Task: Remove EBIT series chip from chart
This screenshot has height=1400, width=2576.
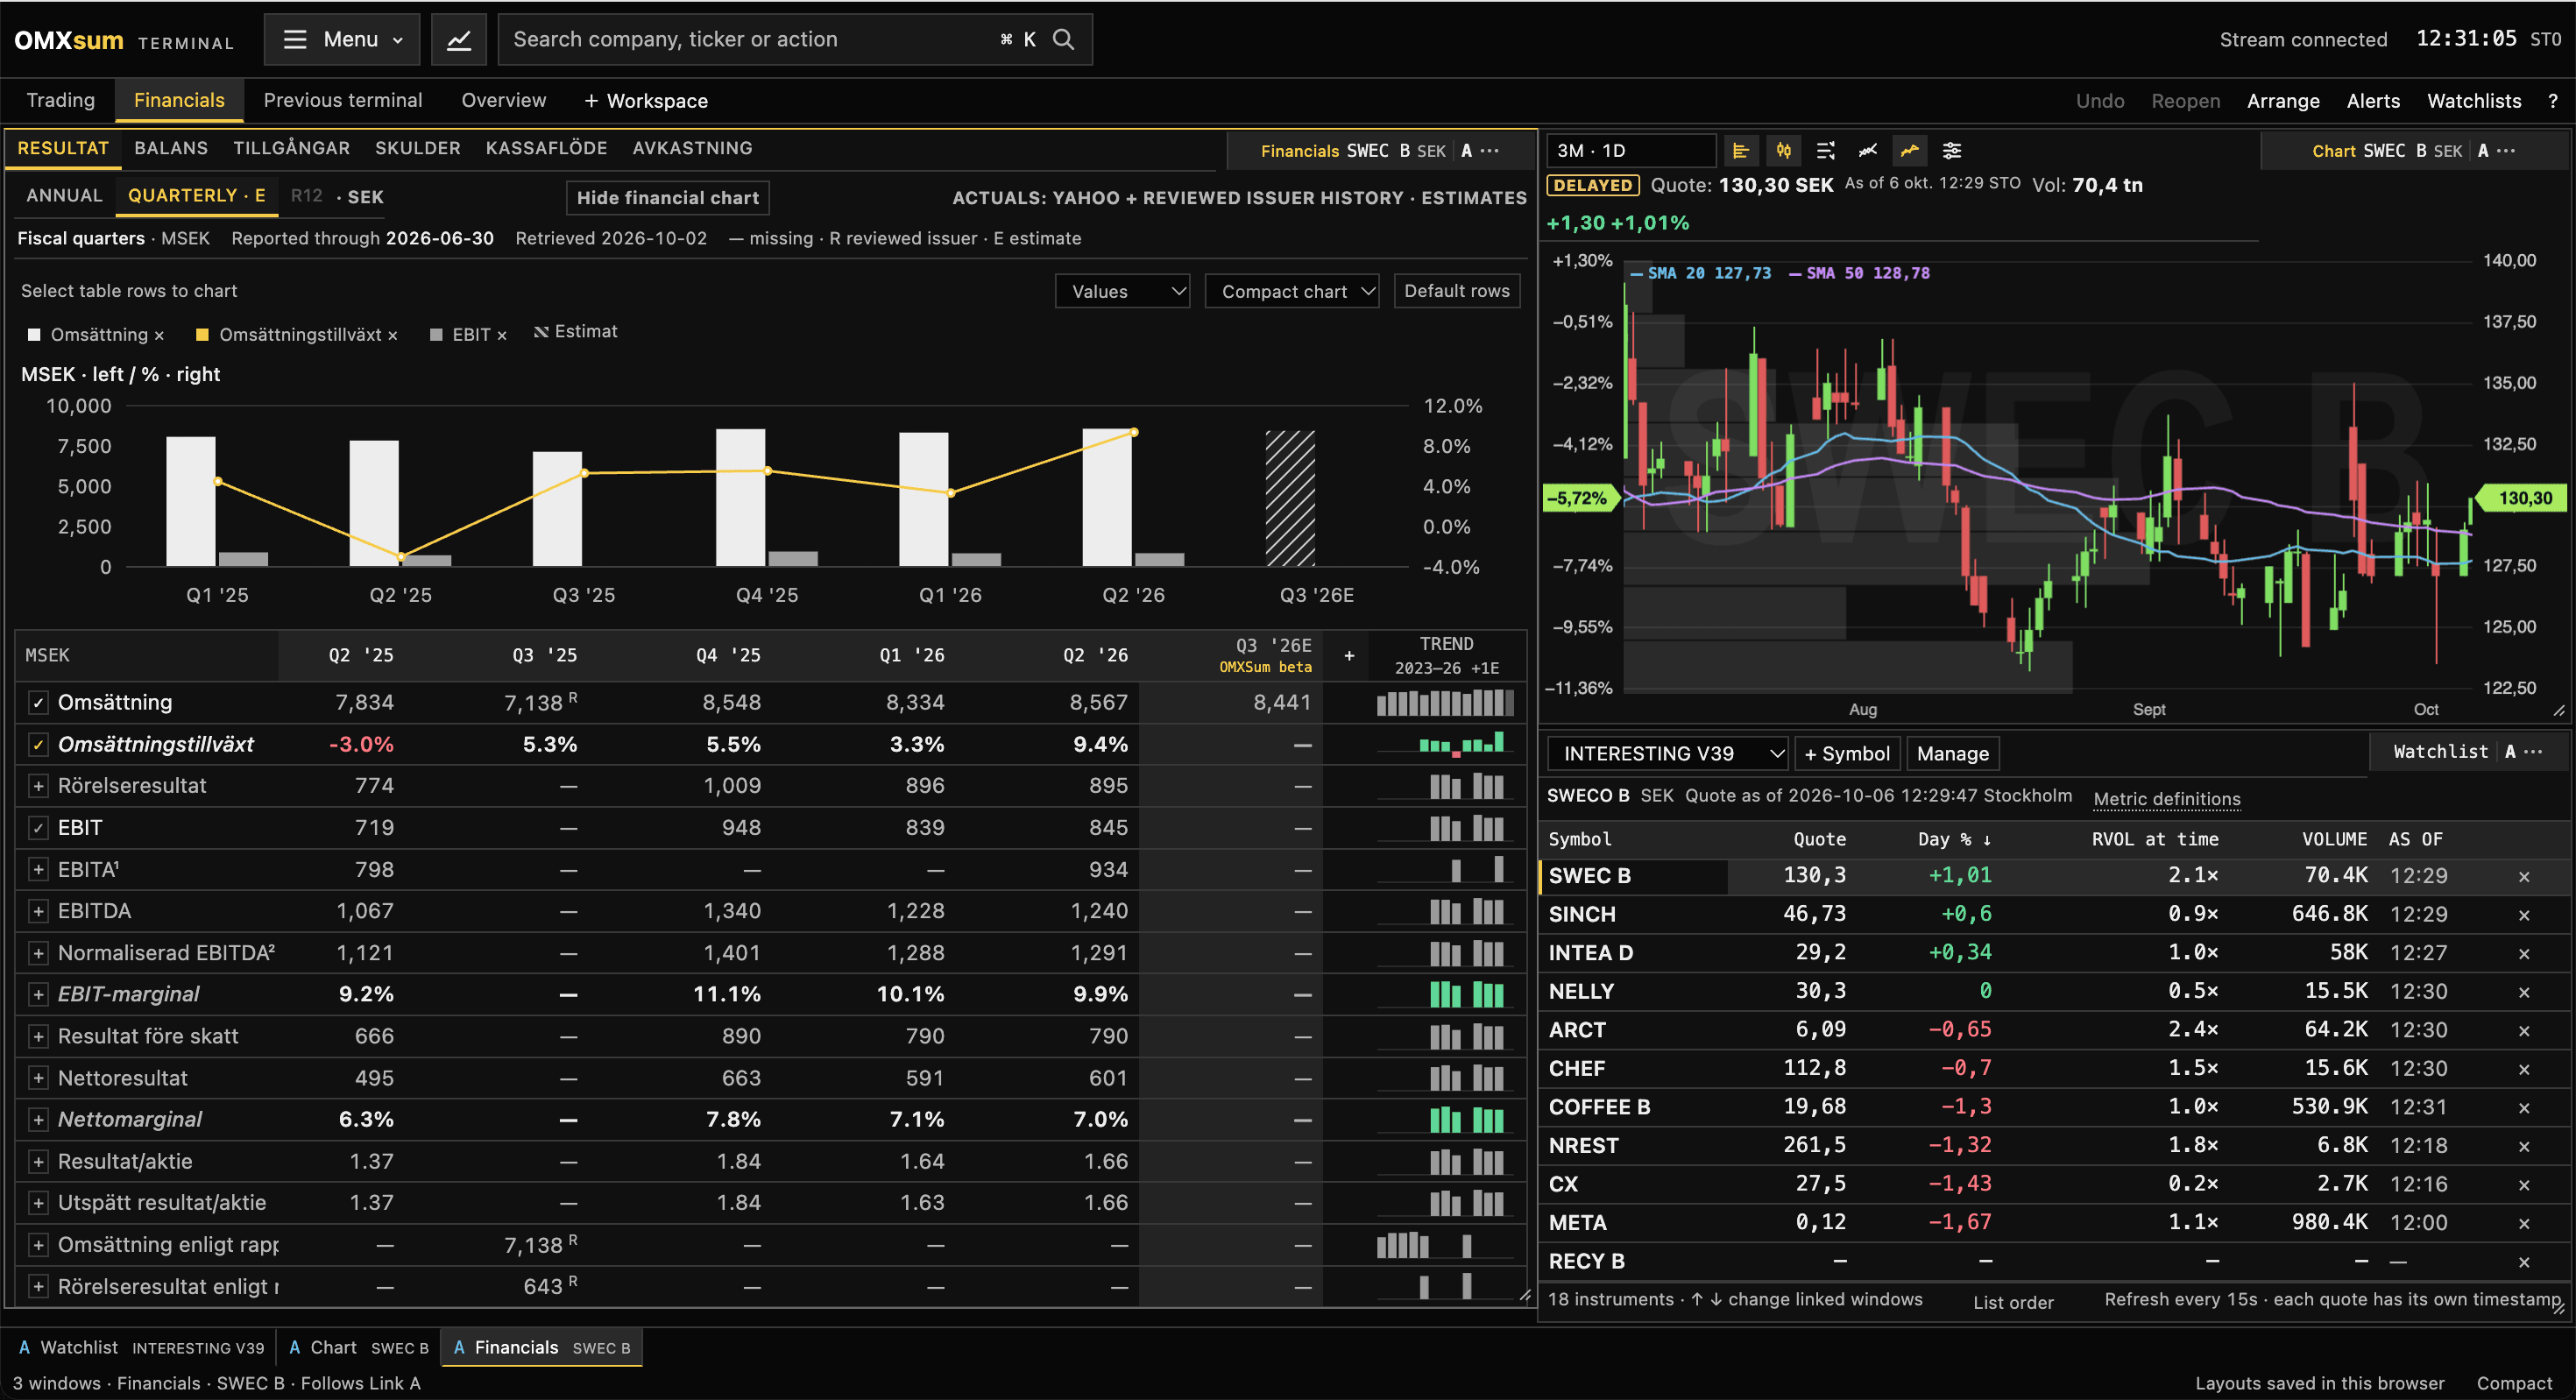Action: (502, 336)
